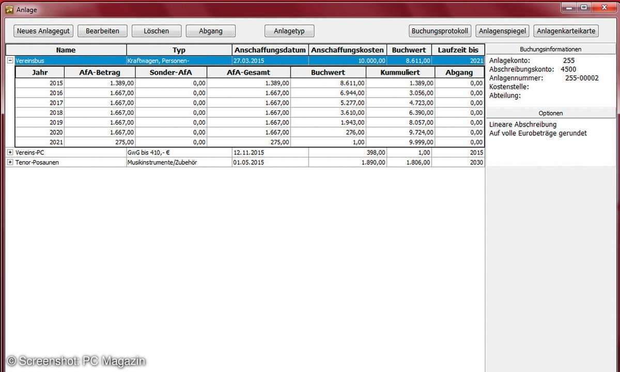This screenshot has width=620, height=372.
Task: Click the Anlagekonto value 255
Action: coord(568,60)
